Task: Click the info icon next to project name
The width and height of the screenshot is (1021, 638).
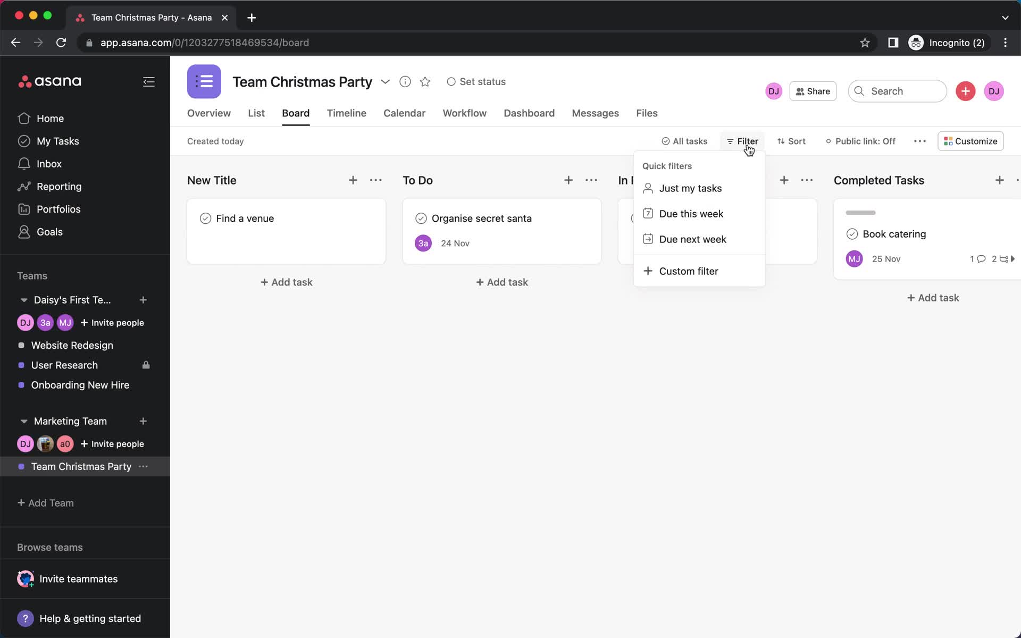Action: (x=404, y=81)
